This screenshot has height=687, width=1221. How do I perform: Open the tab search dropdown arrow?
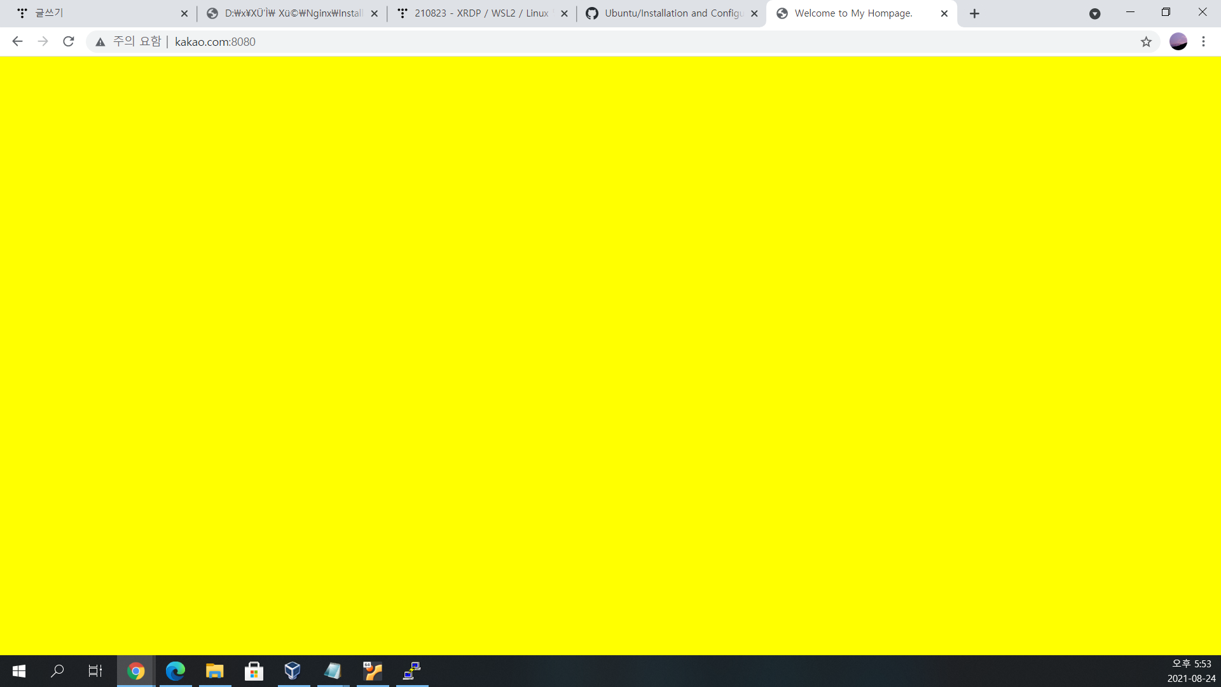[1094, 13]
